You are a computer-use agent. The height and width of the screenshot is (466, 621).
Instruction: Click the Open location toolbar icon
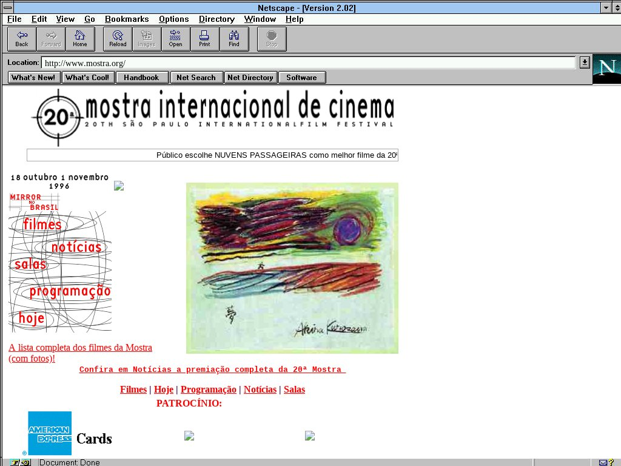(x=176, y=39)
